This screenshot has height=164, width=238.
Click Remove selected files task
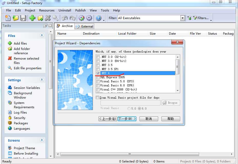coord(26,61)
